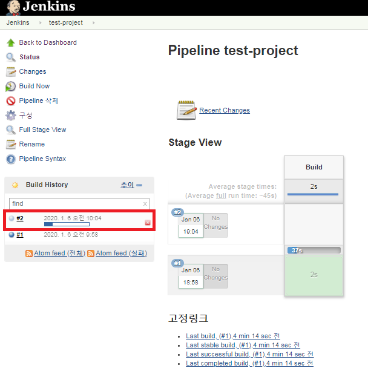Screen dimensions: 368x377
Task: Click the green Back to Dashboard arrow icon
Action: tap(10, 43)
